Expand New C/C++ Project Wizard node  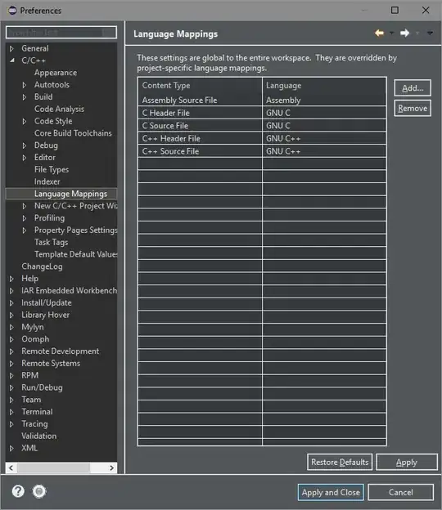[x=25, y=206]
